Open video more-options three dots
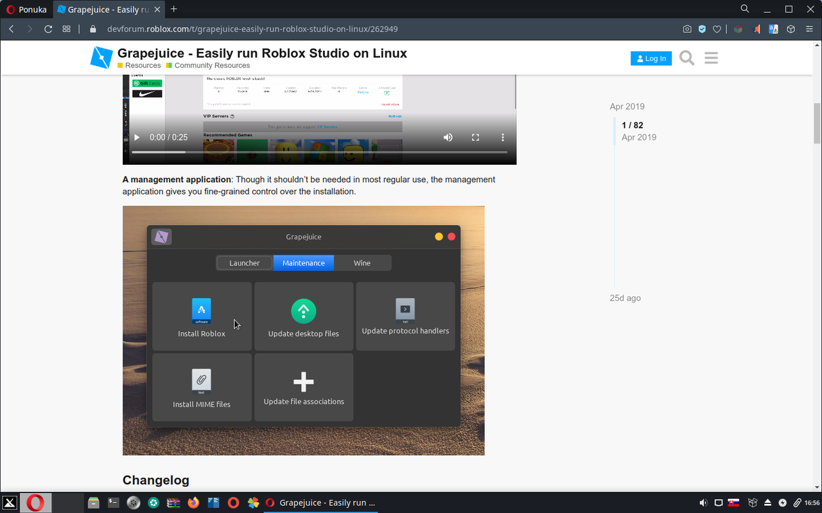Image resolution: width=822 pixels, height=513 pixels. [x=503, y=137]
